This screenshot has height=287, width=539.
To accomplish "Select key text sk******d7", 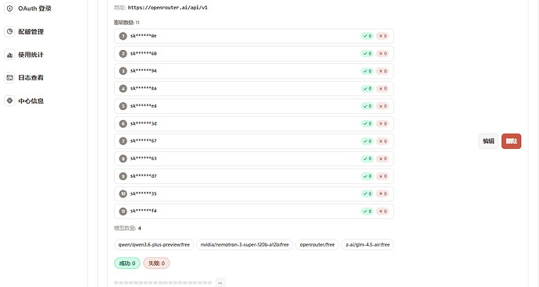I will pos(144,176).
